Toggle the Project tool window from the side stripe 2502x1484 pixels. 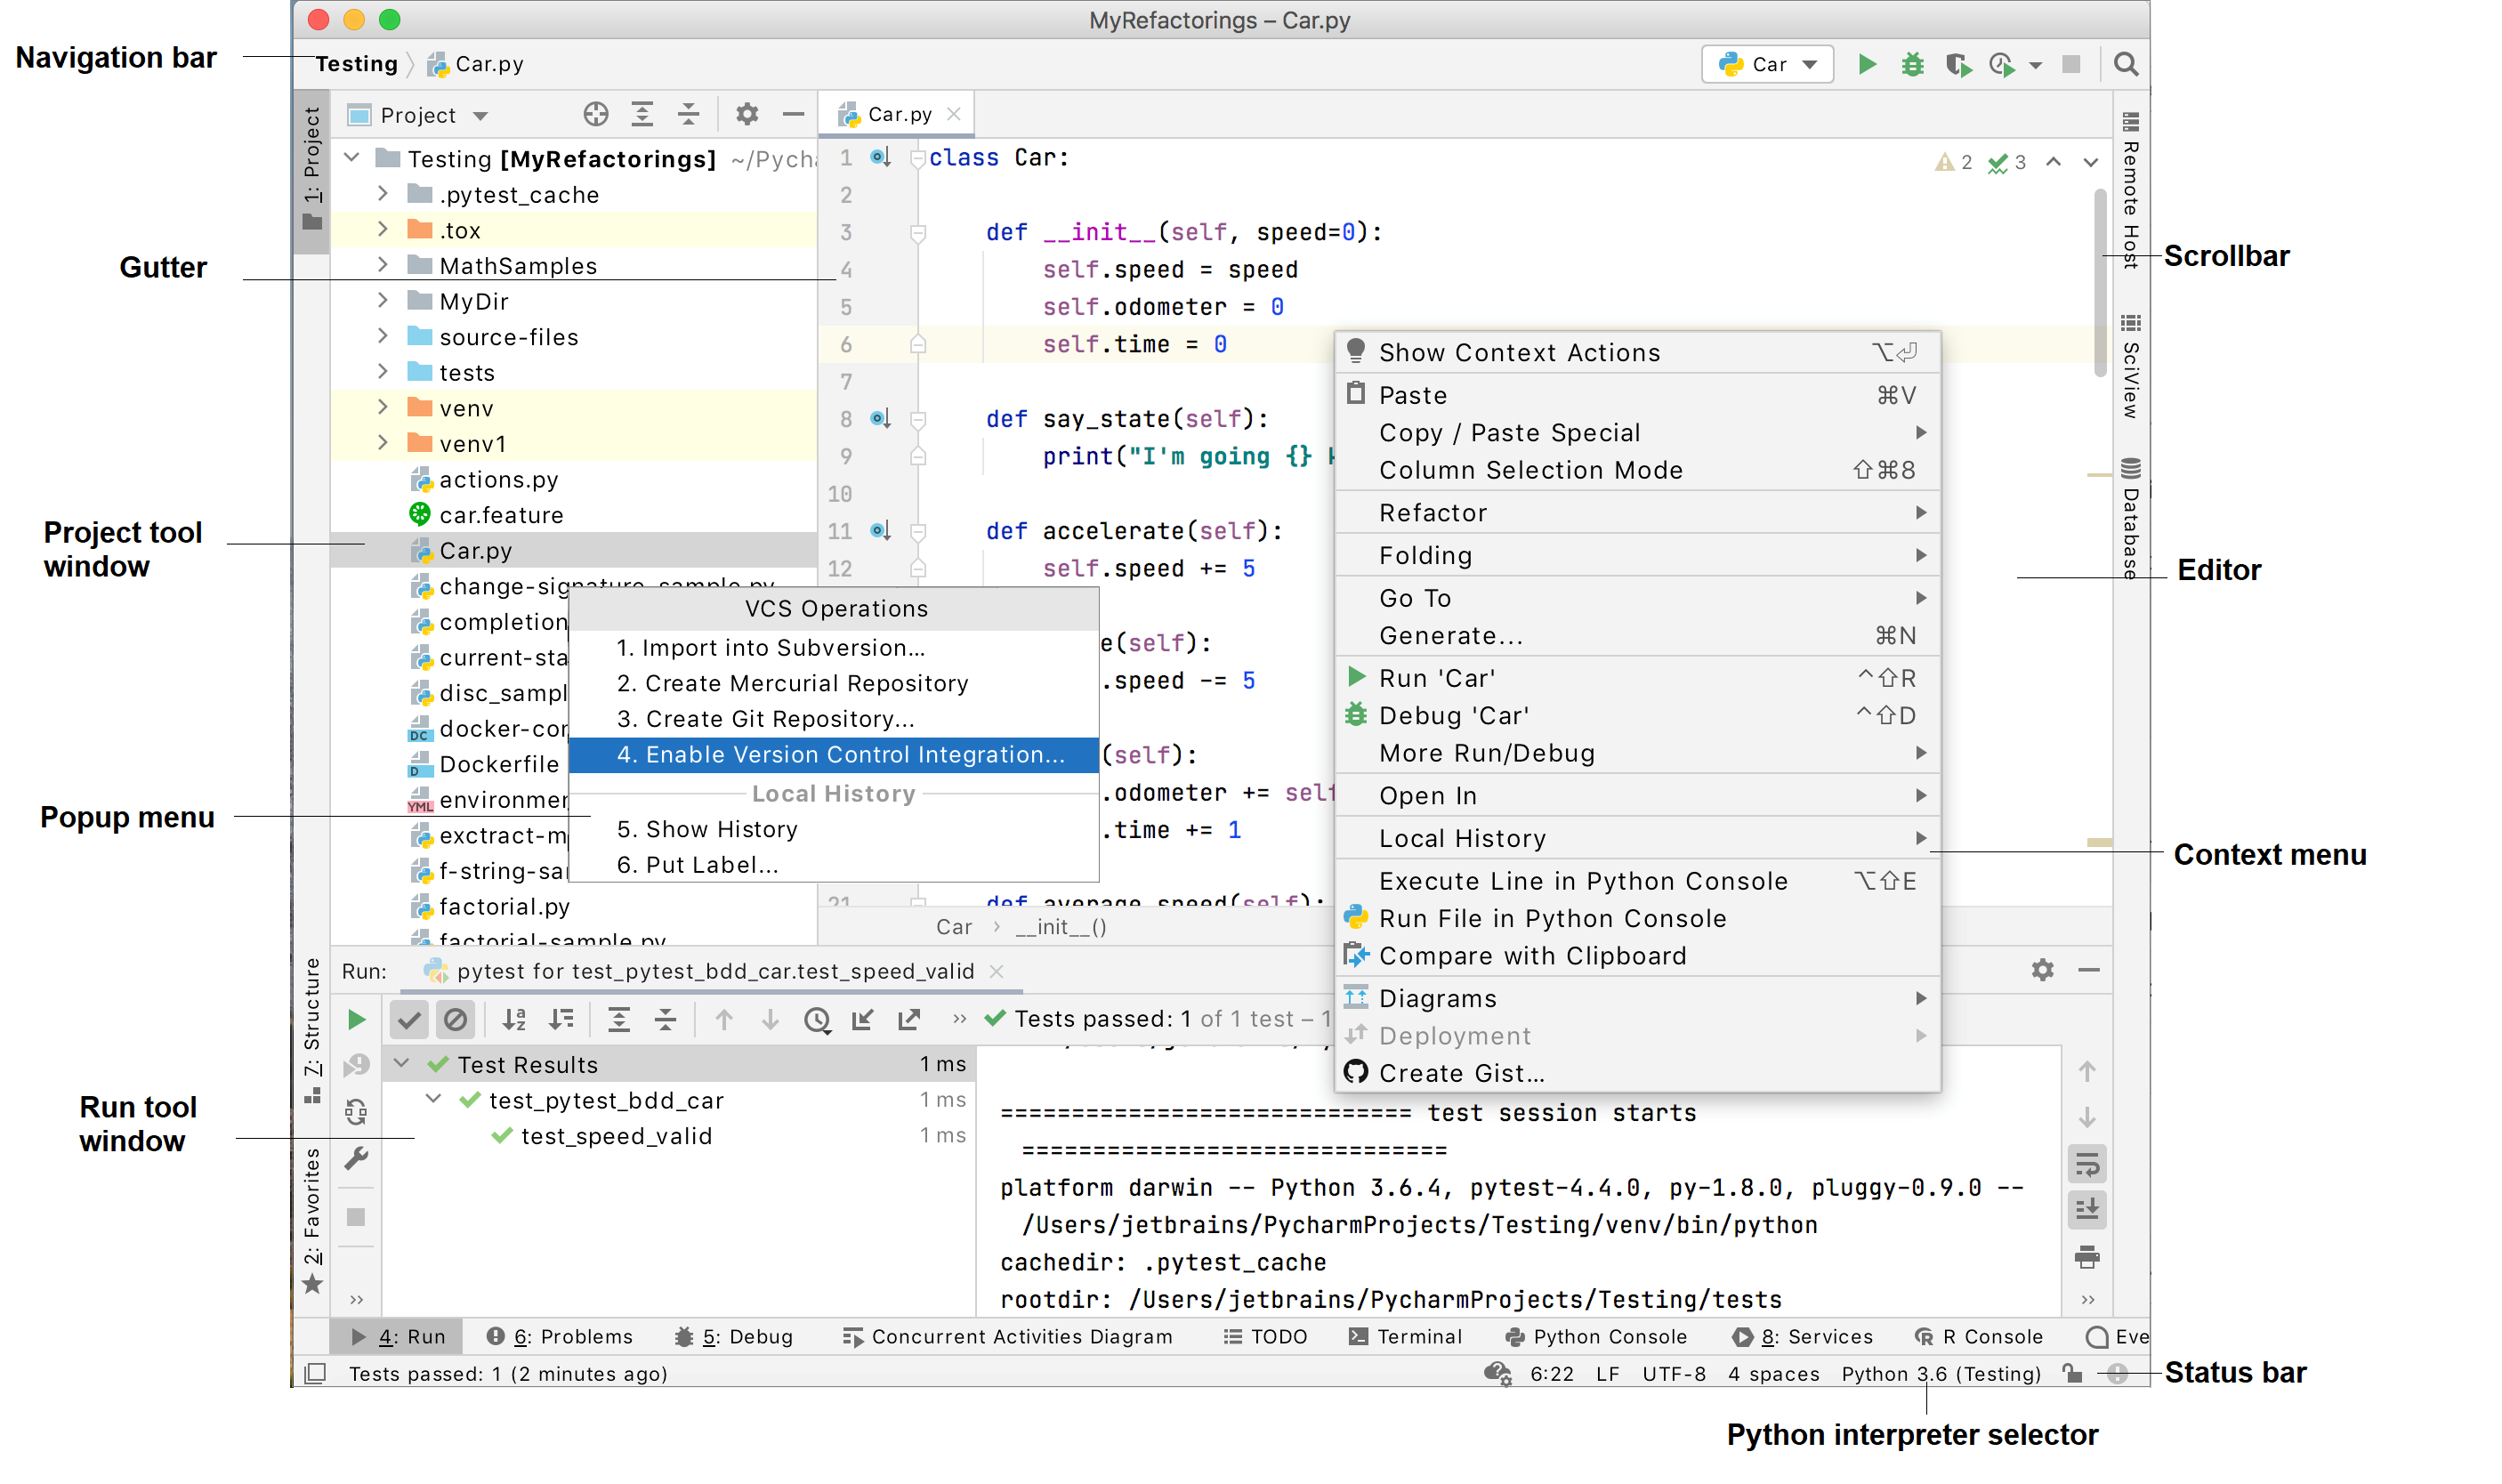click(312, 170)
